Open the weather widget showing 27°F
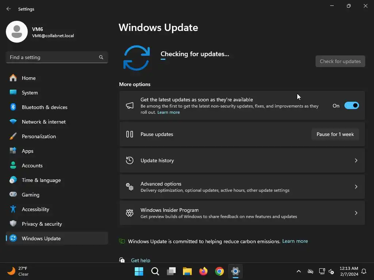 click(x=18, y=271)
